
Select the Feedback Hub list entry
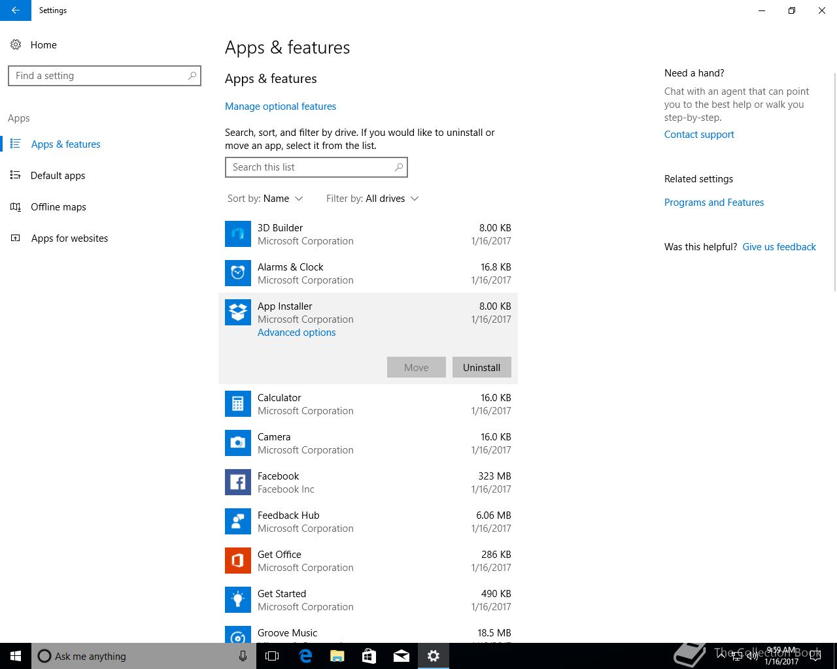click(368, 521)
